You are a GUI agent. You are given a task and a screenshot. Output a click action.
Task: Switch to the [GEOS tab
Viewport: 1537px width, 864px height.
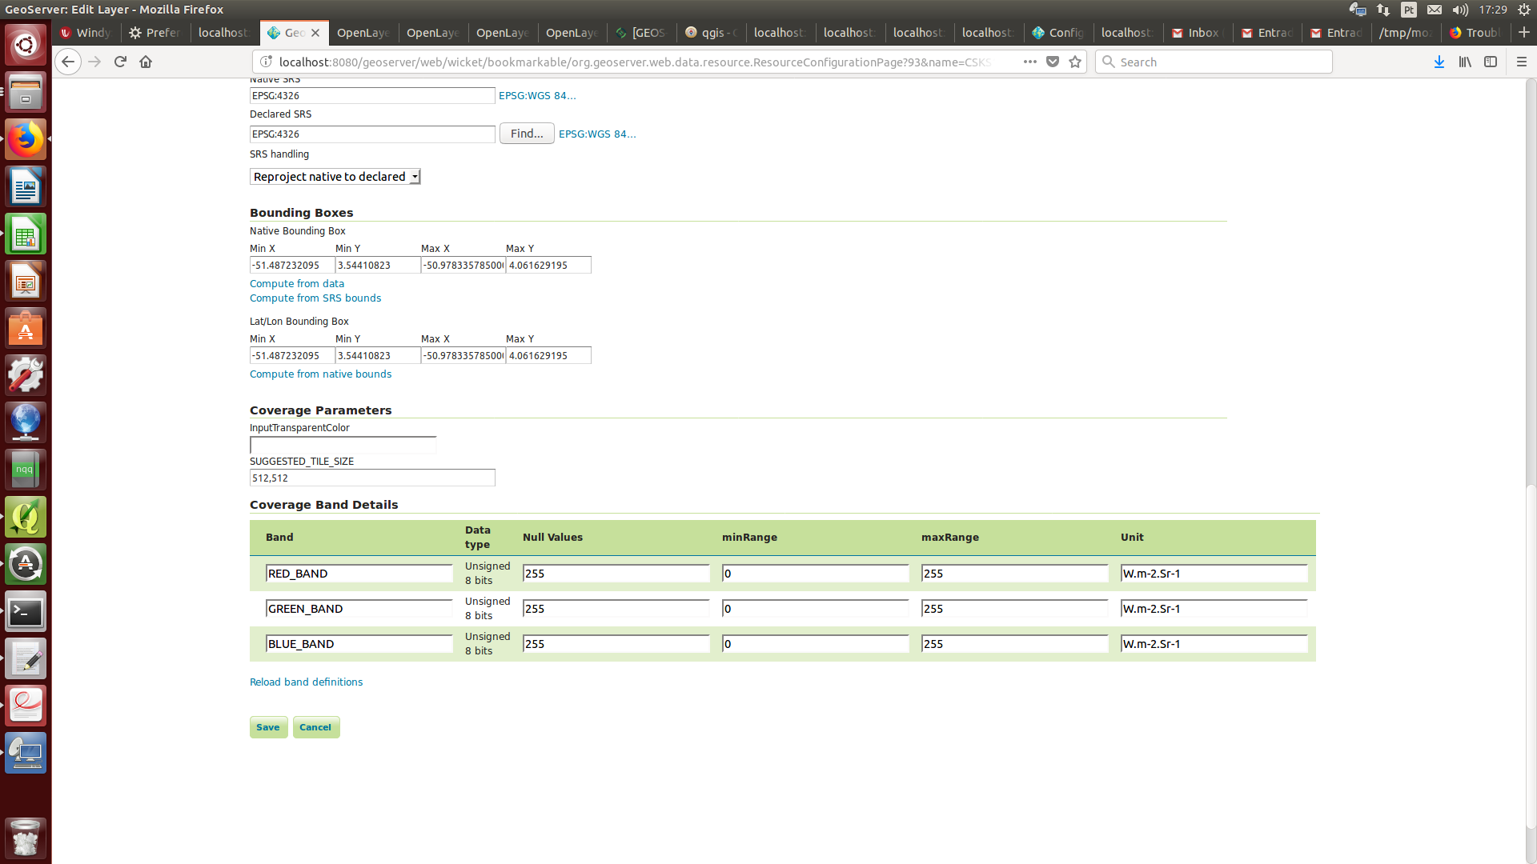(641, 33)
